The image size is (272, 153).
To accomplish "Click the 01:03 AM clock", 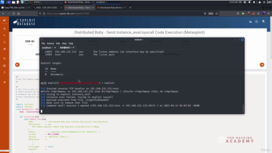I will click(x=234, y=2).
